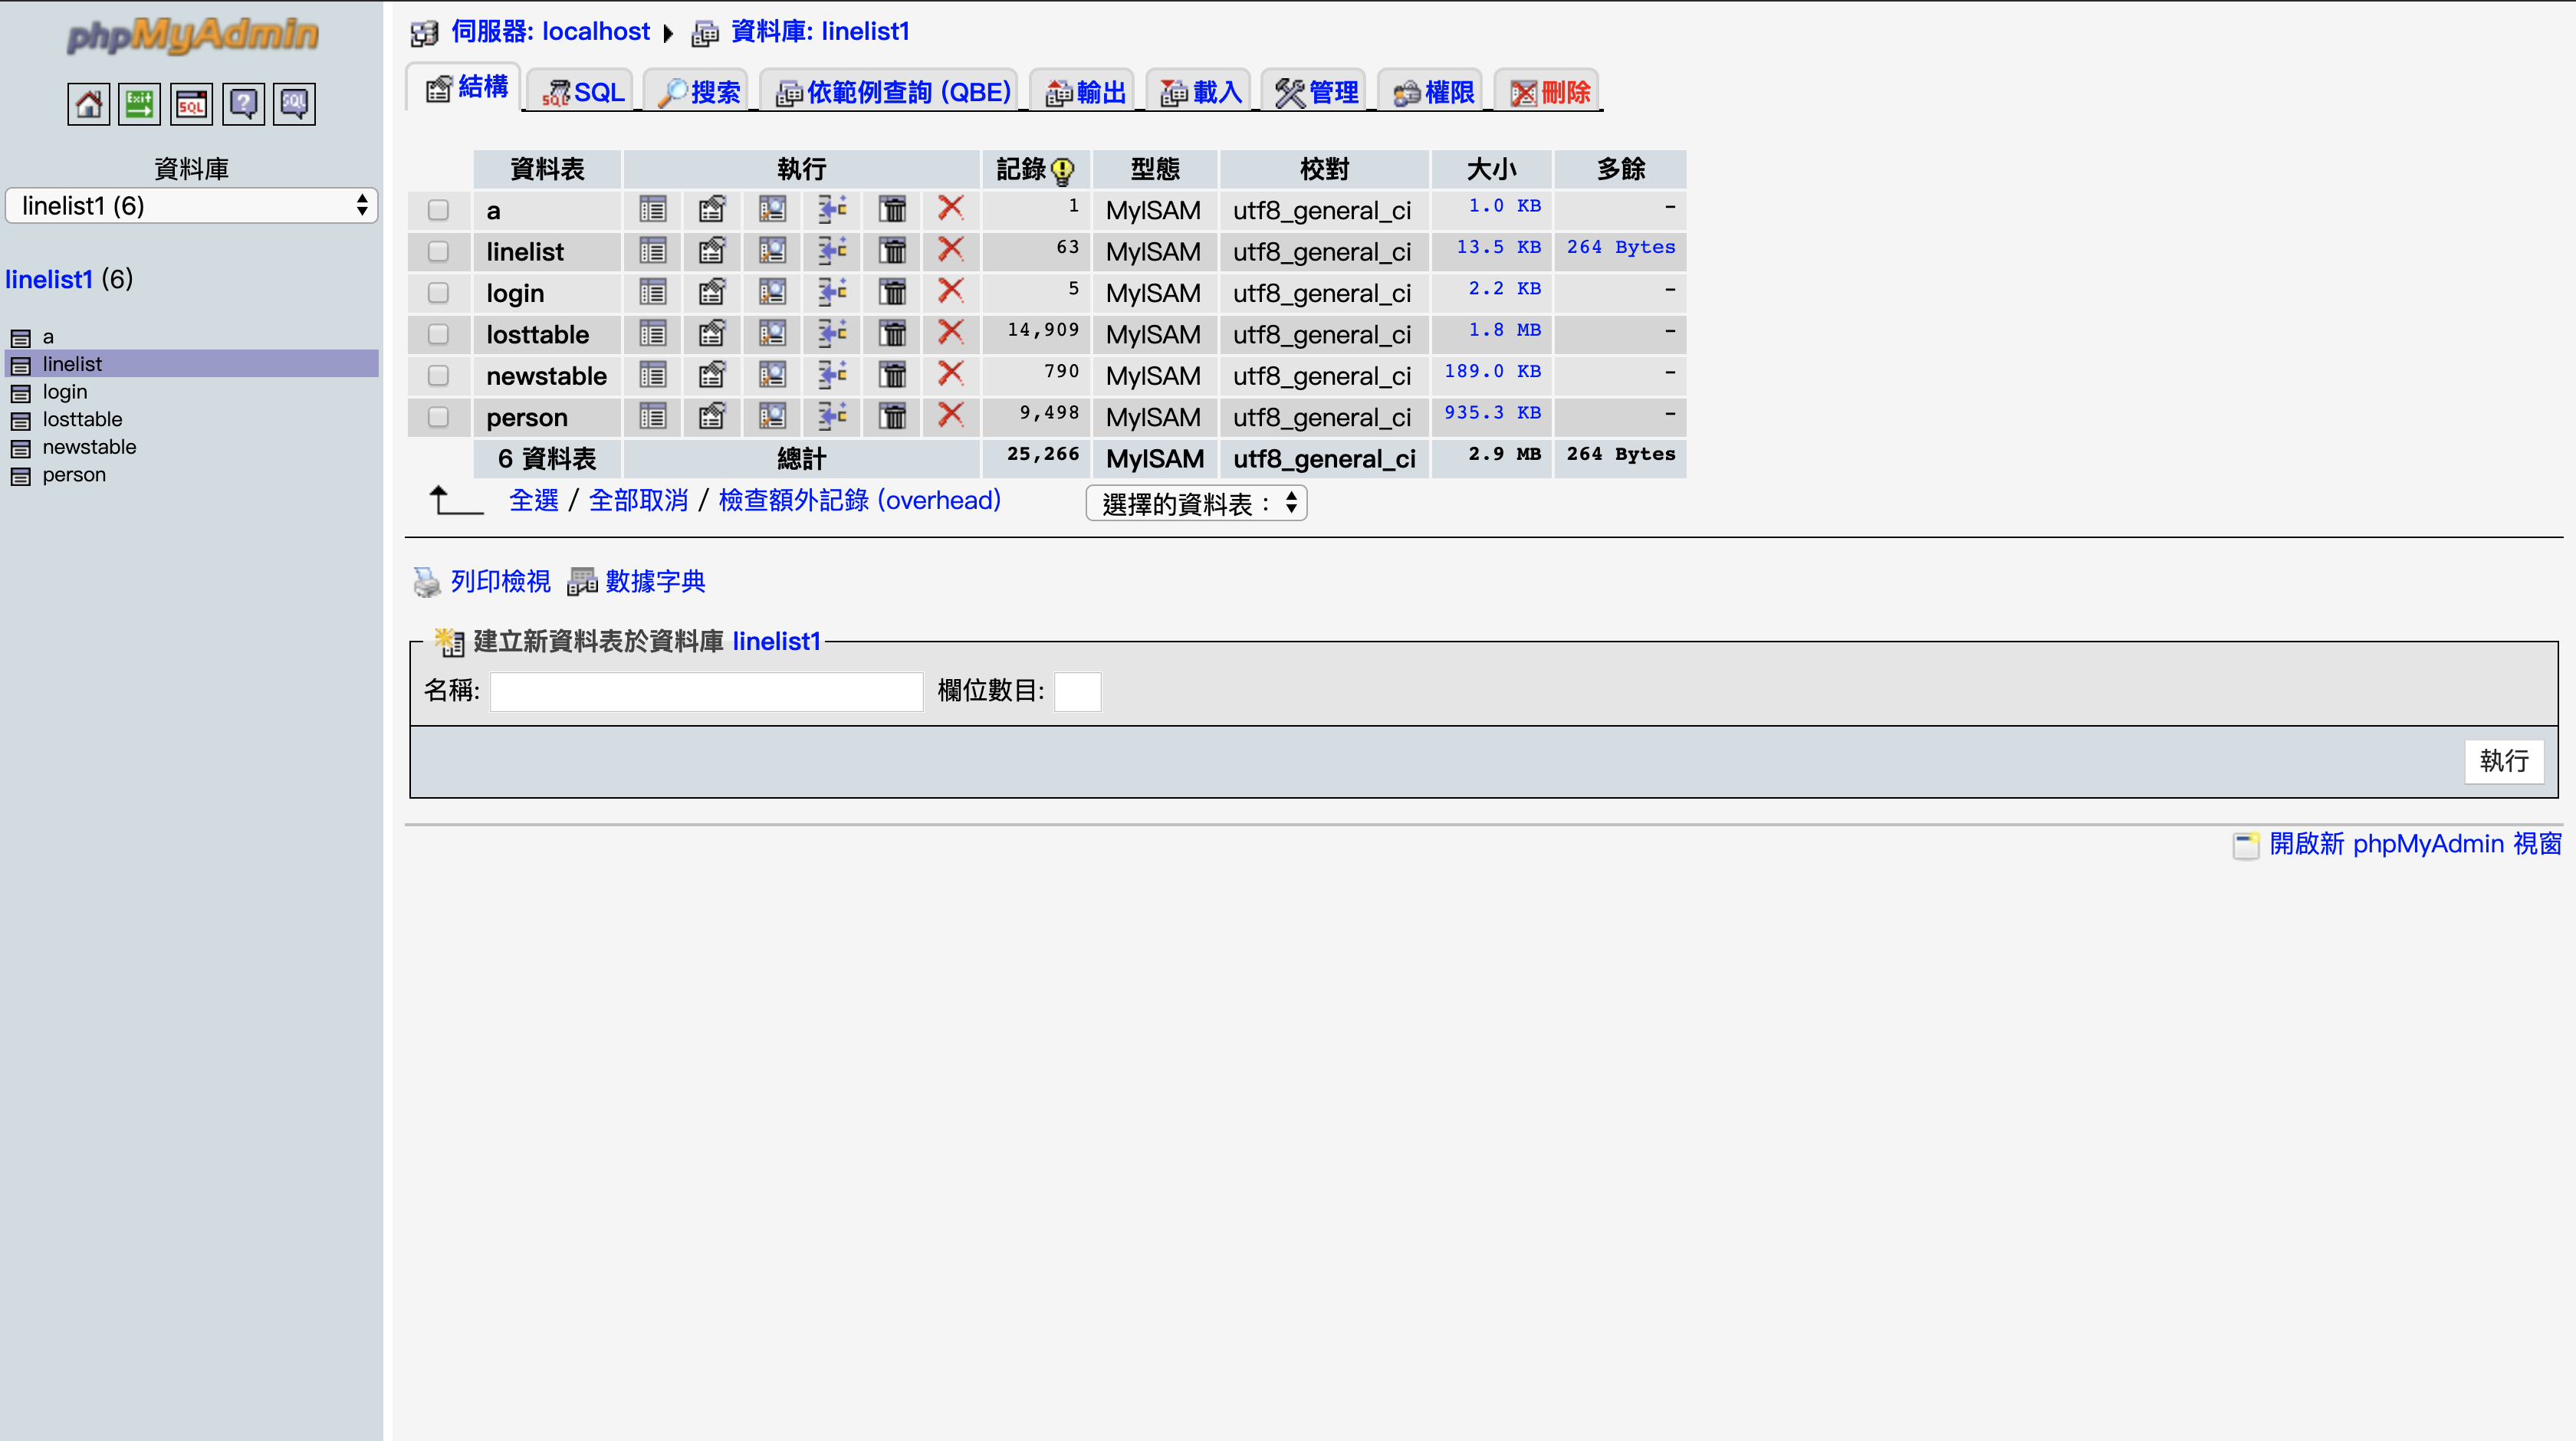
Task: Empty losttable using its trash icon
Action: 892,333
